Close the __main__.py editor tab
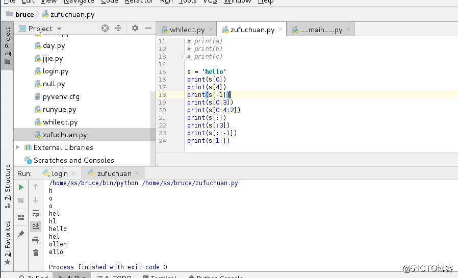The width and height of the screenshot is (458, 278). tap(348, 29)
